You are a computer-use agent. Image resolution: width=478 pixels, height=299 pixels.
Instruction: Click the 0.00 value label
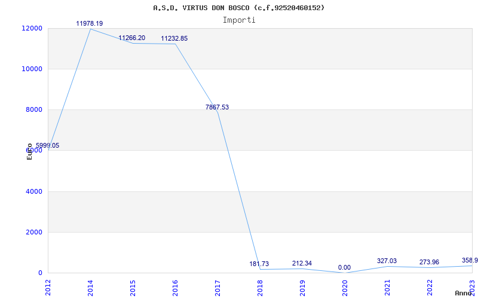click(345, 267)
